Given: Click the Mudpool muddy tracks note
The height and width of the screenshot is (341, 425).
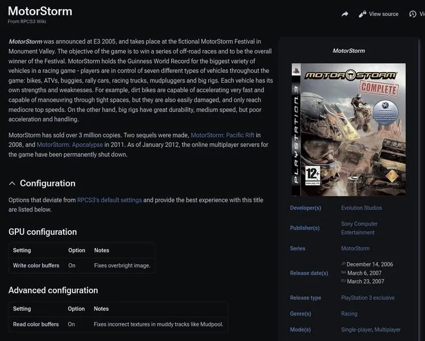Looking at the screenshot, I should 159,324.
